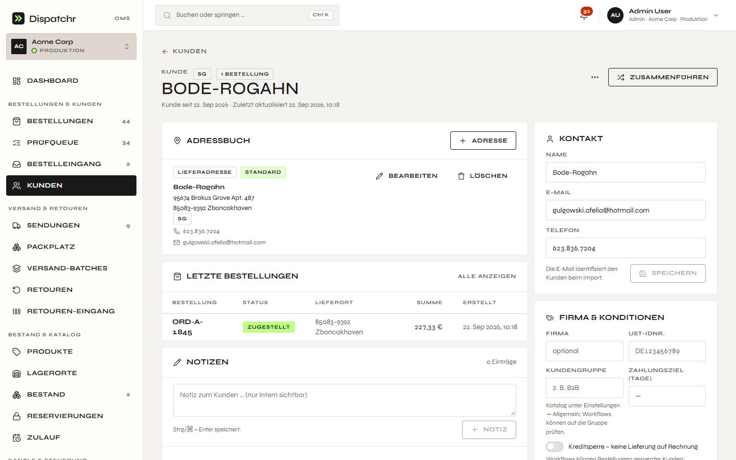Open the notifications bell
736x460 pixels.
click(x=584, y=15)
